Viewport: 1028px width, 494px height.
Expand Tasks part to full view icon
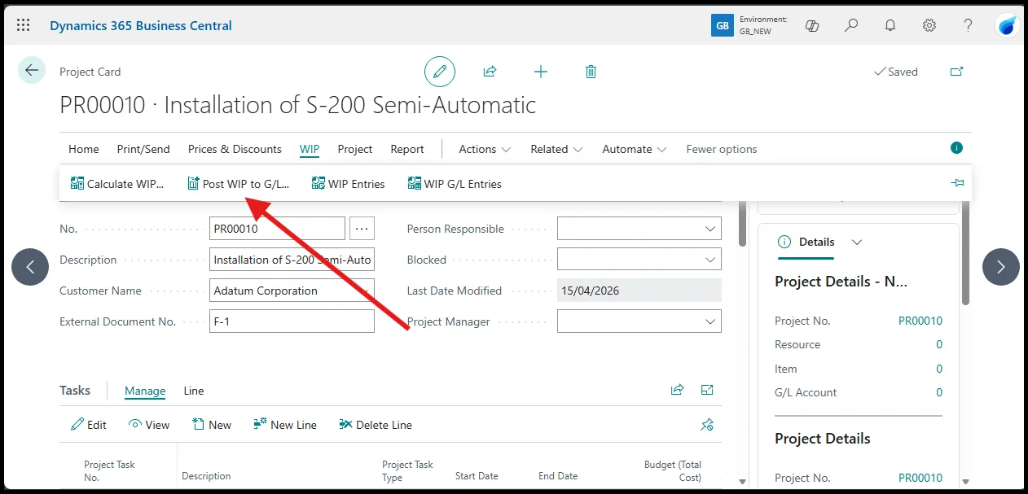click(x=707, y=390)
